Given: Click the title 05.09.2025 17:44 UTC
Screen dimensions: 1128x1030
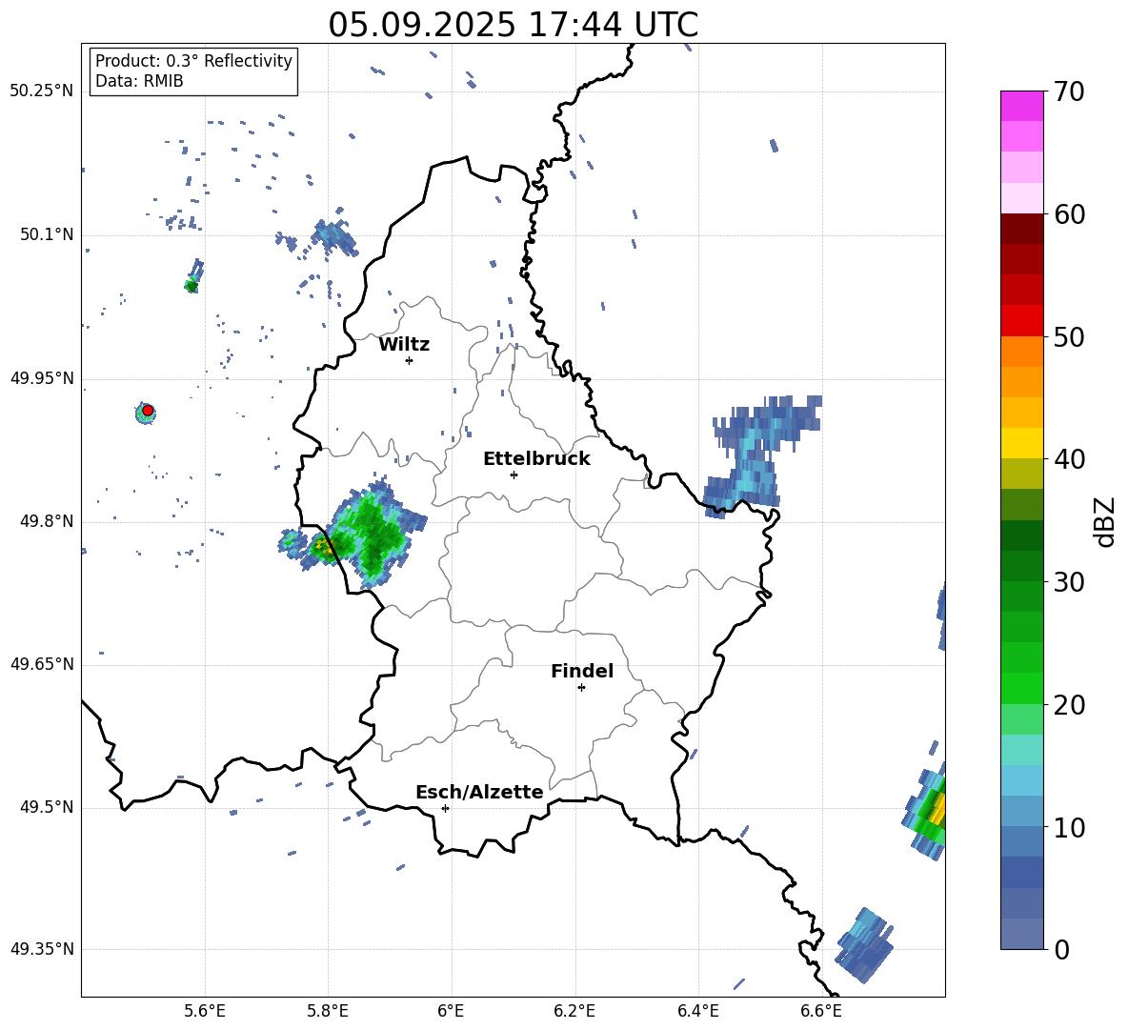Looking at the screenshot, I should [x=513, y=25].
